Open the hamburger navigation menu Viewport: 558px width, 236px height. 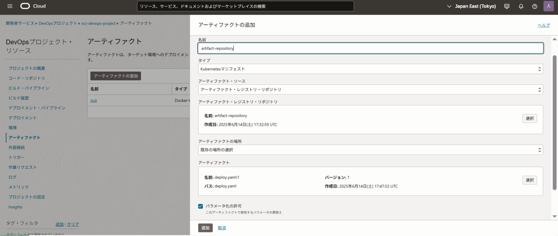pos(10,6)
